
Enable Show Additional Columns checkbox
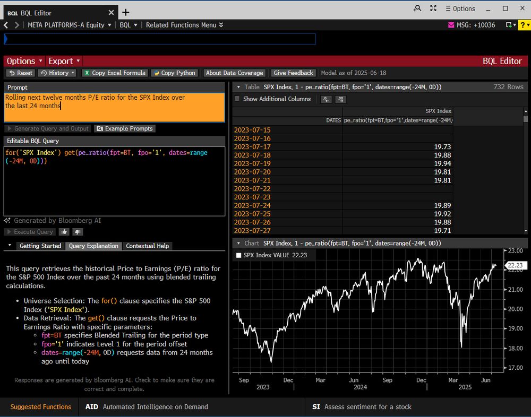(x=237, y=99)
